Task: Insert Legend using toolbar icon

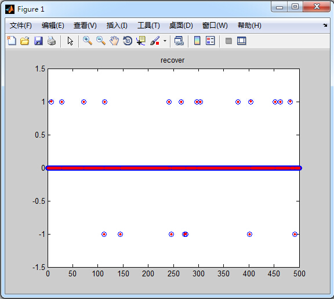Action: pyautogui.click(x=210, y=41)
